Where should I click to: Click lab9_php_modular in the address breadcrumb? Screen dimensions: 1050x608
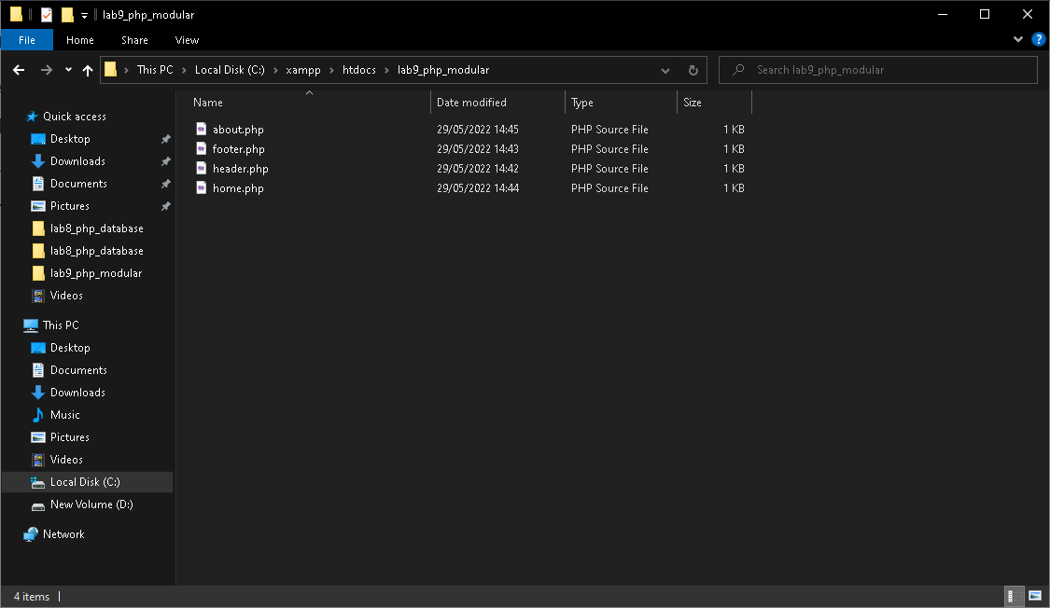coord(443,70)
